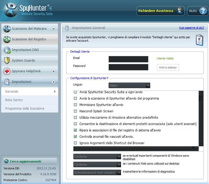
Task: Open the Lingua Italian dropdown
Action: tap(129, 85)
